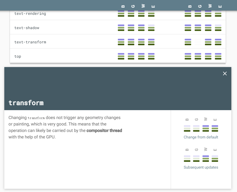Select the text-rendering property row
This screenshot has height=192, width=237.
pos(30,14)
